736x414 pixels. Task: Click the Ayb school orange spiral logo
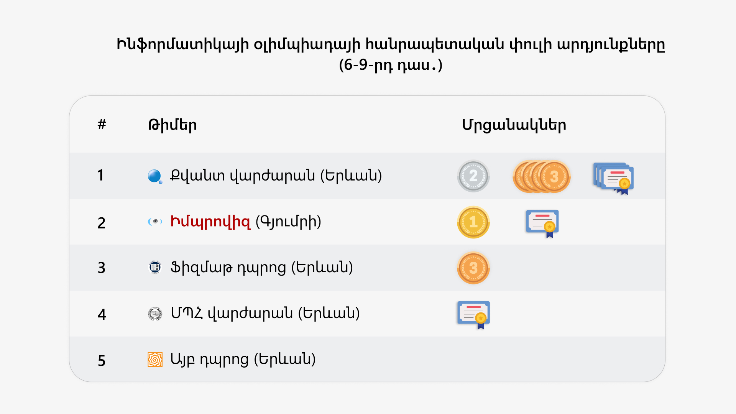(155, 360)
